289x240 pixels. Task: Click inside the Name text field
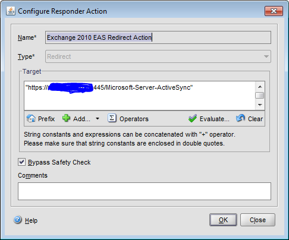click(158, 37)
